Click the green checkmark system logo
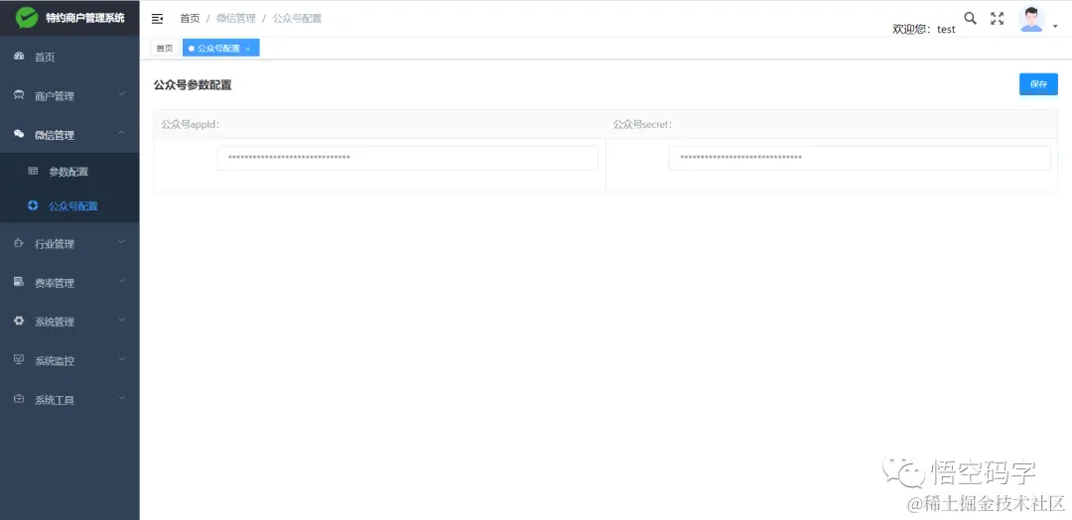Image resolution: width=1072 pixels, height=520 pixels. pyautogui.click(x=27, y=18)
